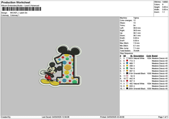Select the black swatch with 2134 stitches

pos(127,73)
